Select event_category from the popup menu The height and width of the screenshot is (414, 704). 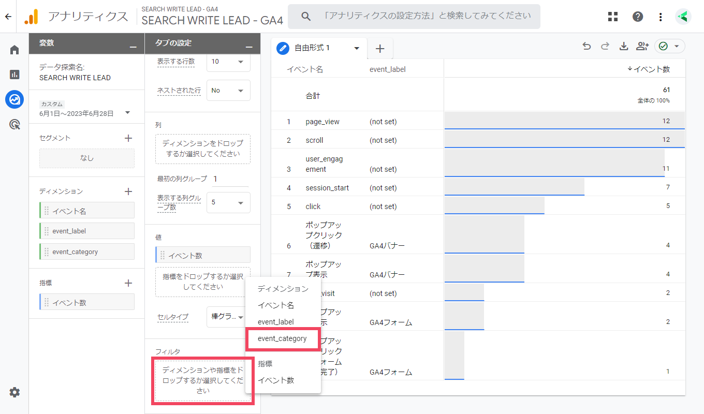(282, 339)
